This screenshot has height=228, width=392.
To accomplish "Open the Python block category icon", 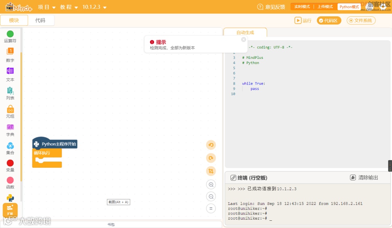I will (10, 198).
